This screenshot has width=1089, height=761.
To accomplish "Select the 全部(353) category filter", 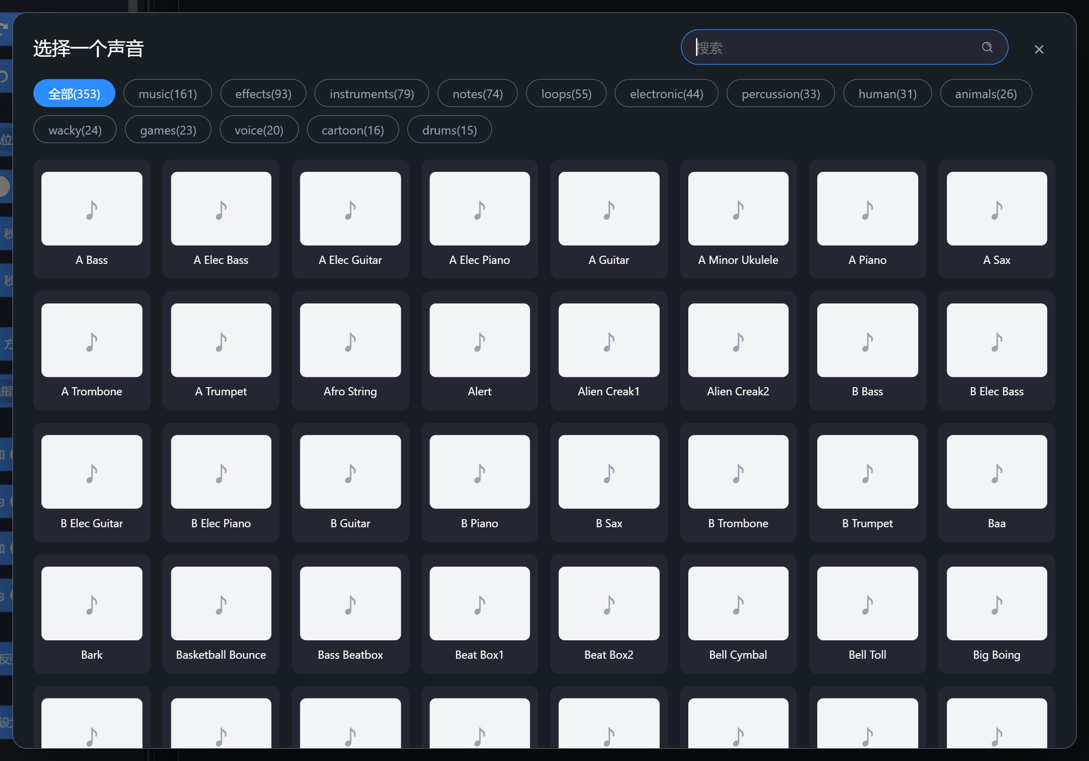I will [x=74, y=94].
